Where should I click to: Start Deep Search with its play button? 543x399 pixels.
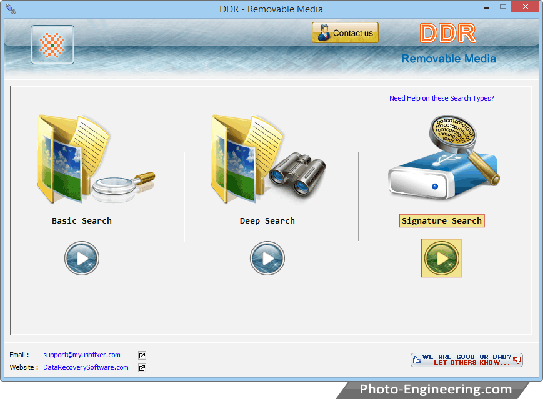click(x=267, y=258)
